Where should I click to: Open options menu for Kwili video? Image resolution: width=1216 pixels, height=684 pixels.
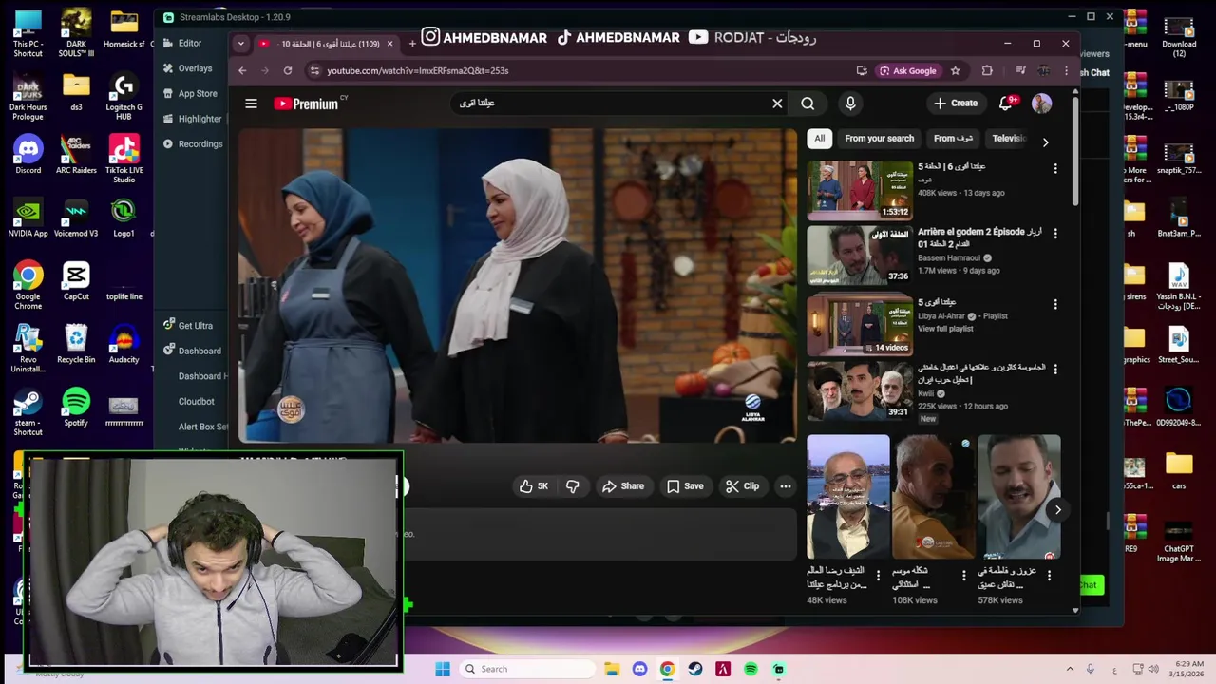(1054, 369)
